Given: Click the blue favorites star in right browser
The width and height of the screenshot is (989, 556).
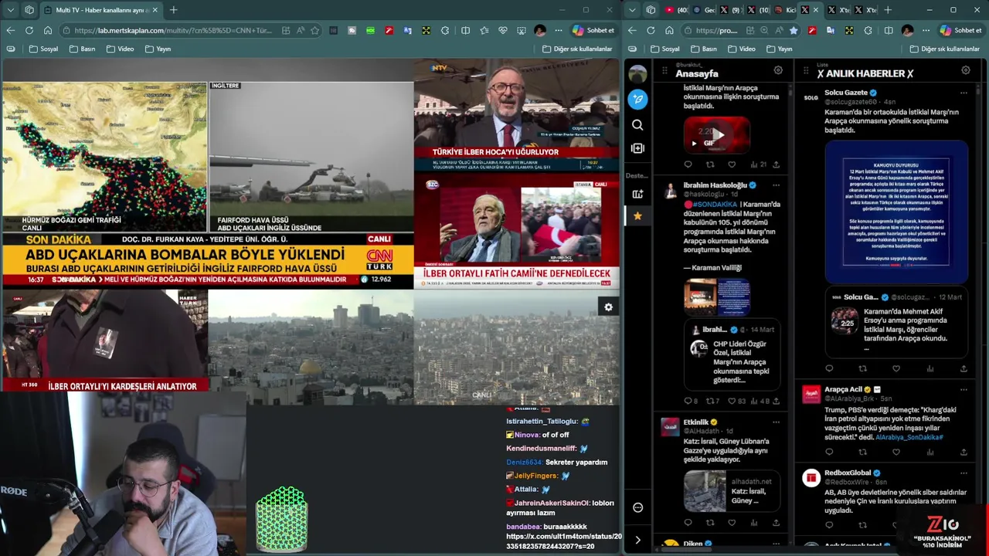Looking at the screenshot, I should pos(793,30).
